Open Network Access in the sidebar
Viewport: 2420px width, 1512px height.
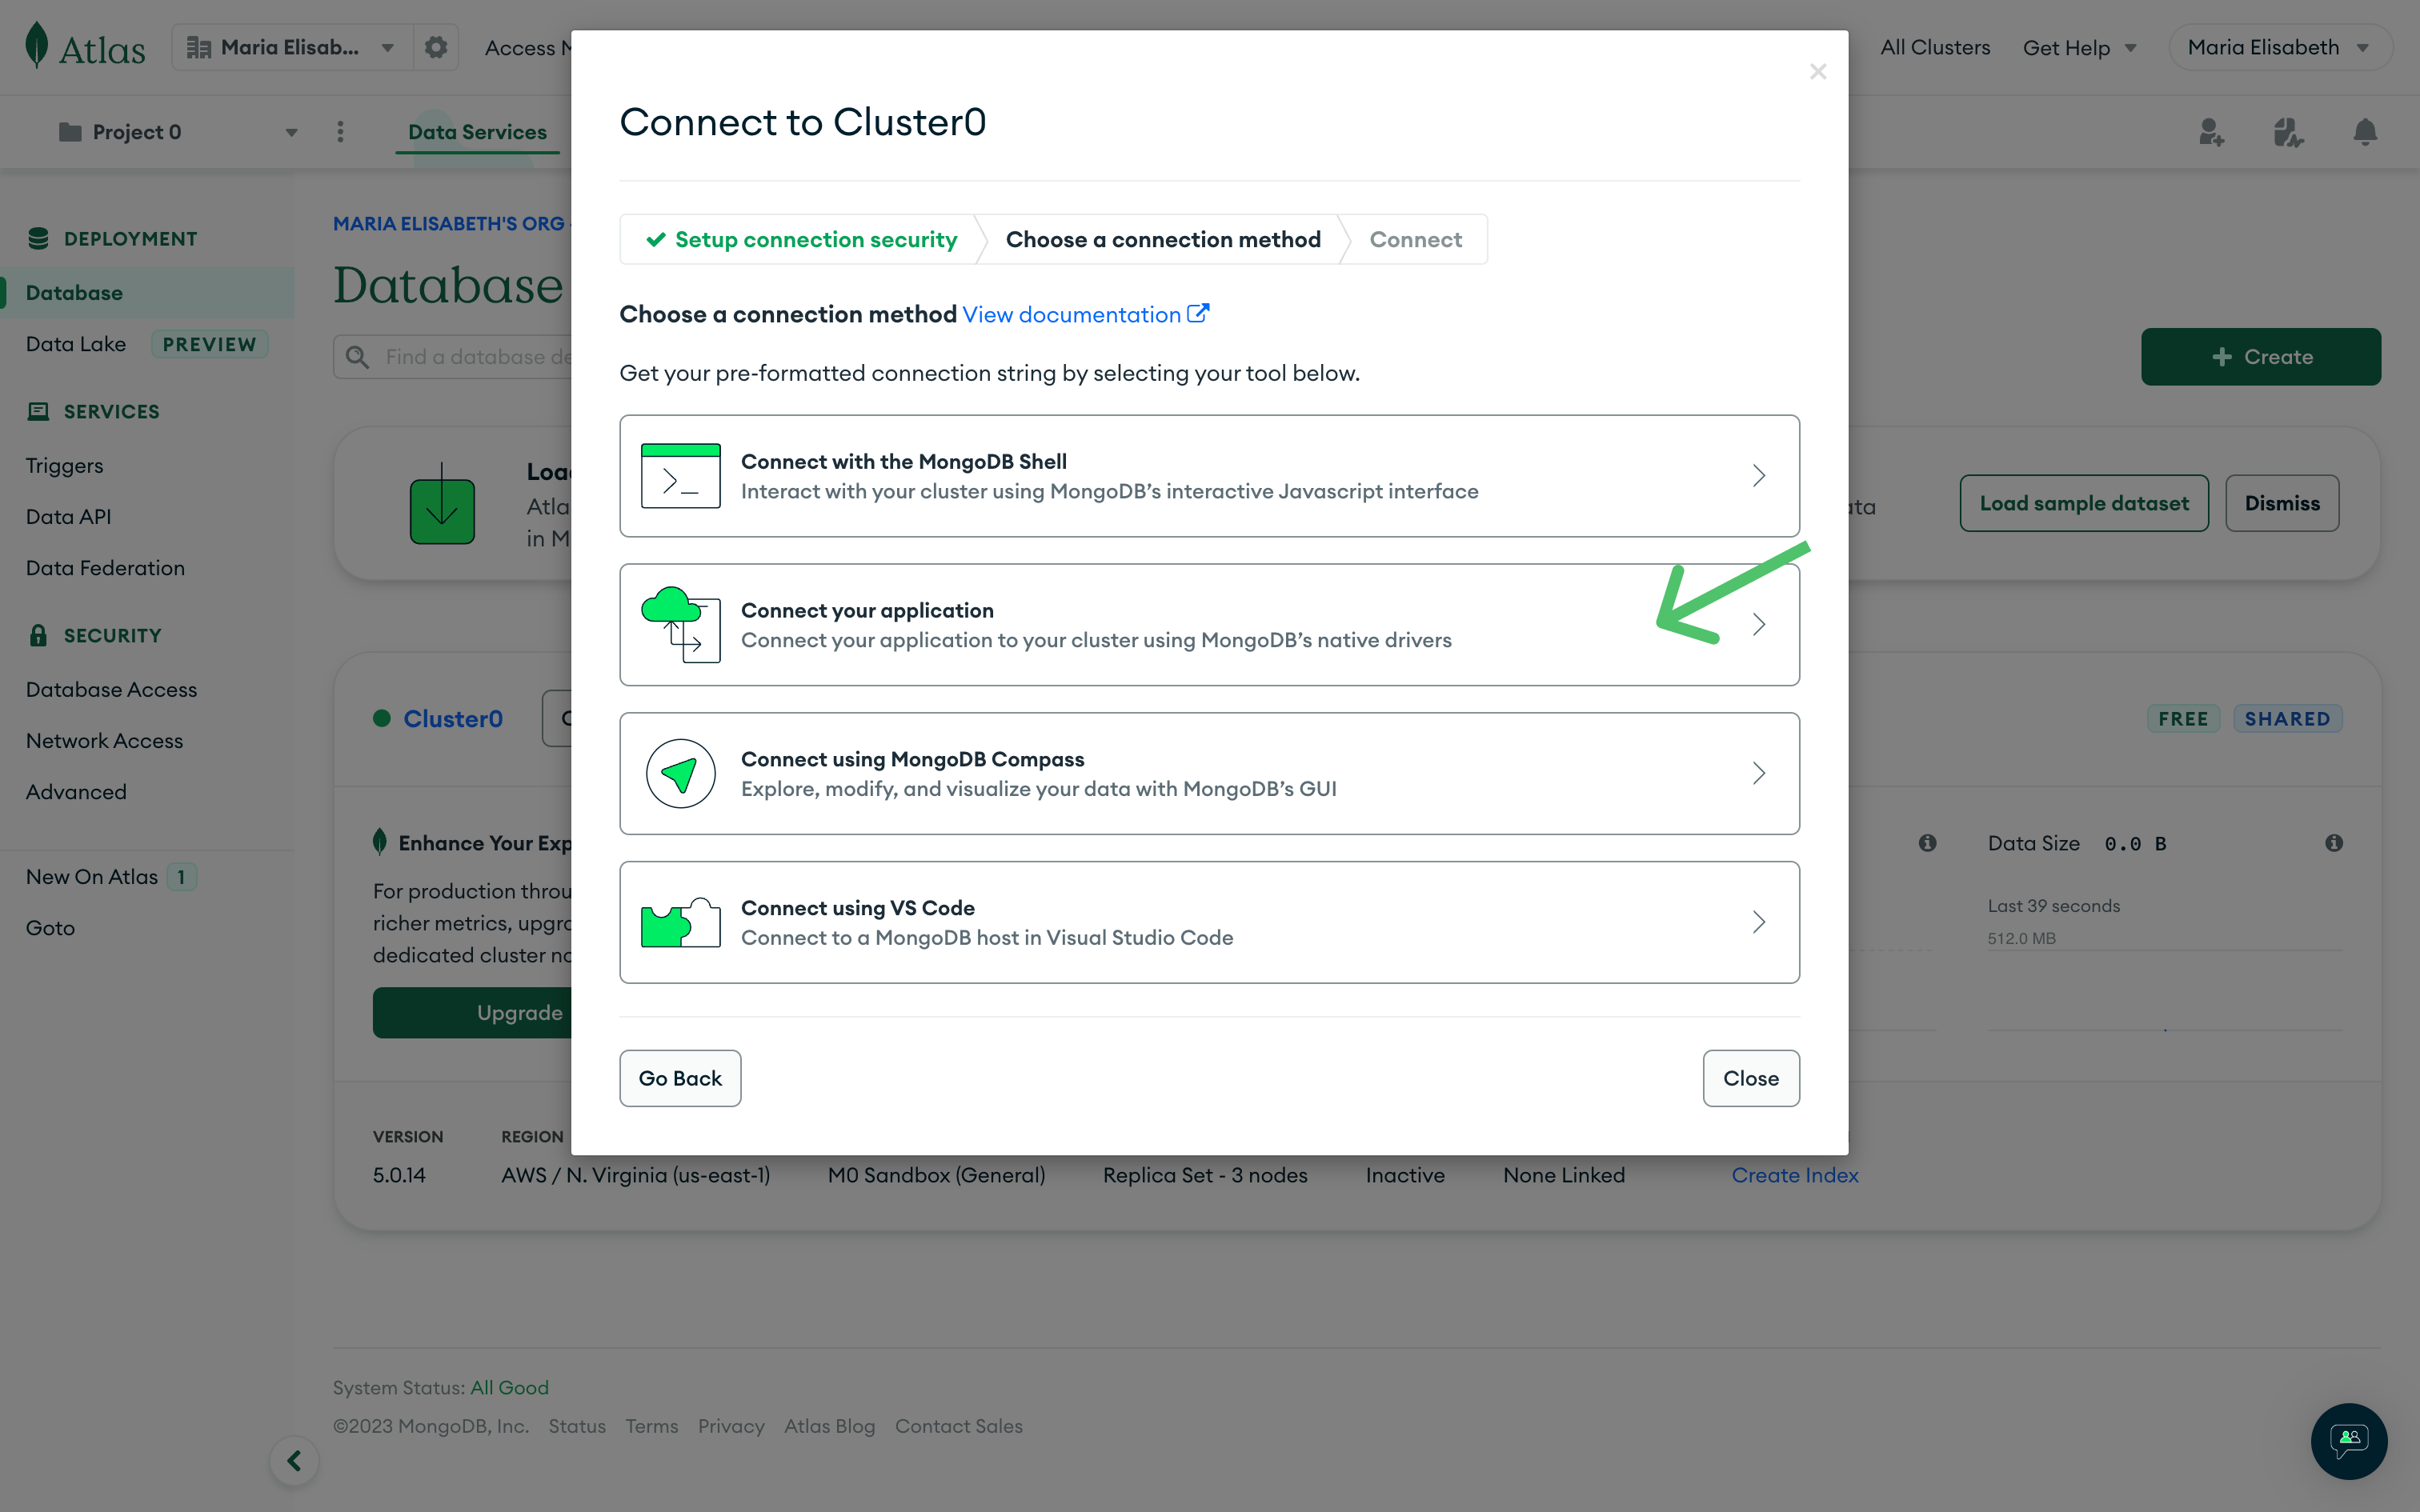click(104, 741)
